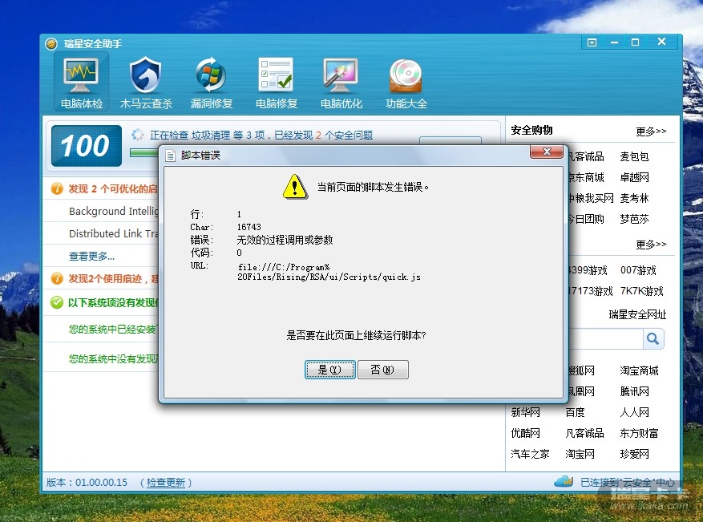
Task: Open the 东方财富 link
Action: tap(640, 433)
